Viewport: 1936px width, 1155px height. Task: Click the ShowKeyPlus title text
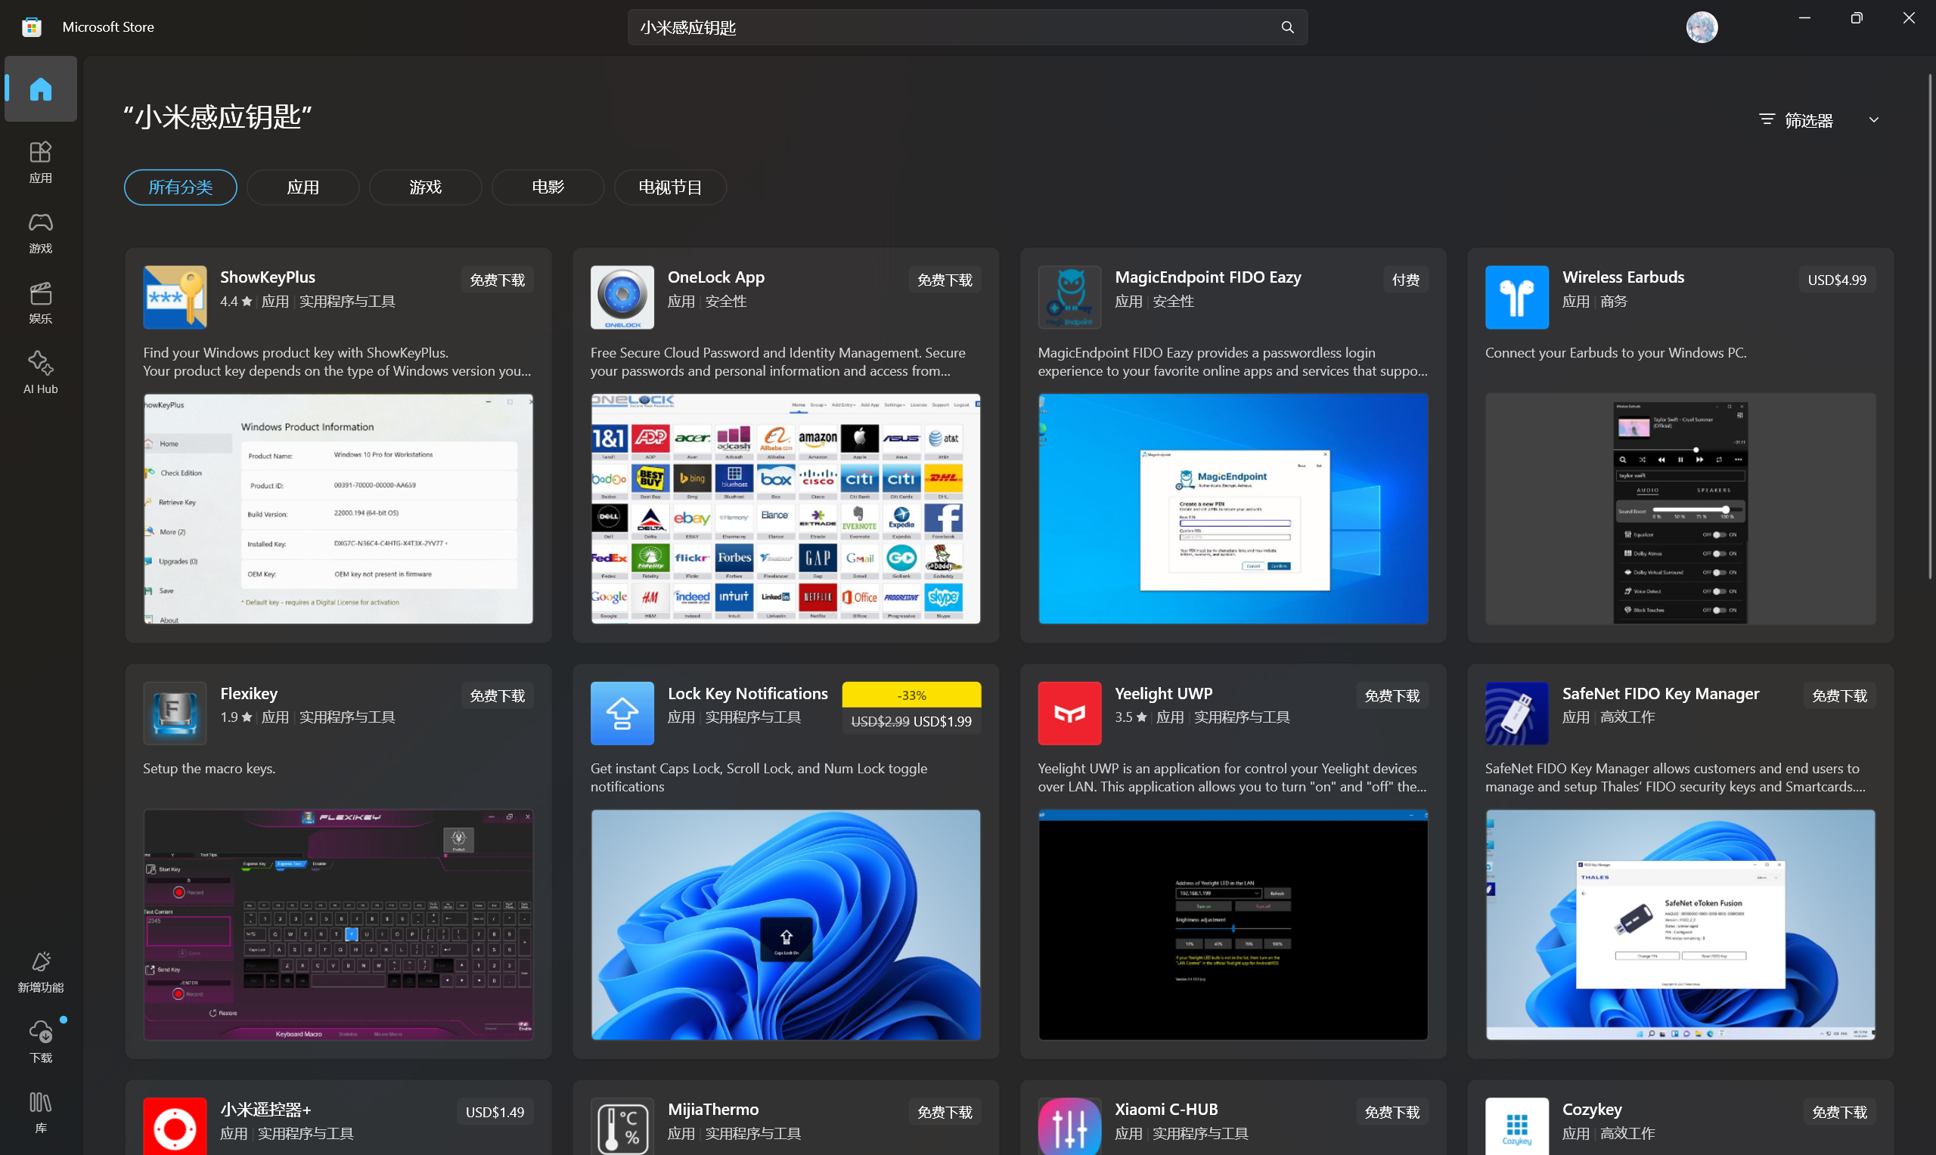click(x=268, y=277)
